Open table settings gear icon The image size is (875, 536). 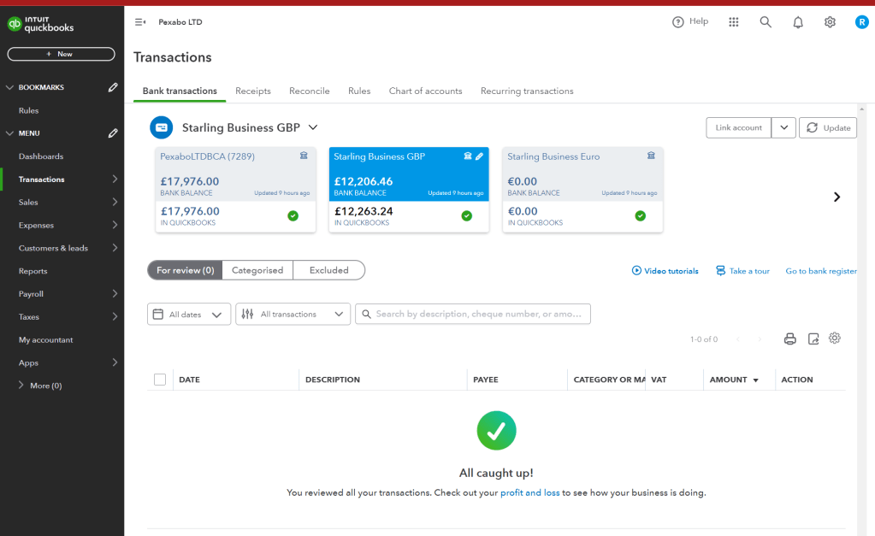(834, 338)
